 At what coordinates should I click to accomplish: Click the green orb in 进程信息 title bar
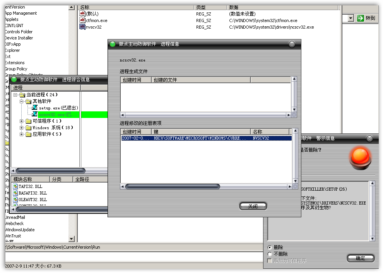[113, 44]
